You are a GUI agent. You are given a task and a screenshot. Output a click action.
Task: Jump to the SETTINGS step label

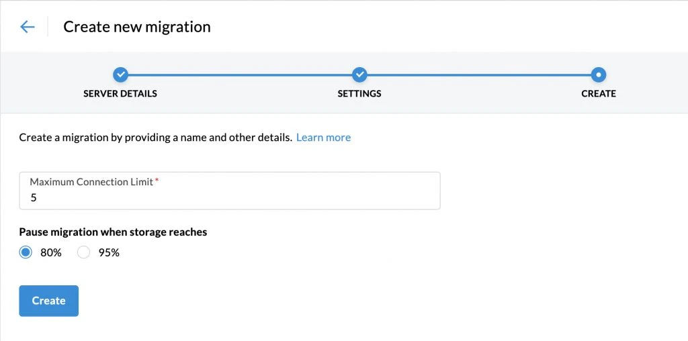coord(359,94)
